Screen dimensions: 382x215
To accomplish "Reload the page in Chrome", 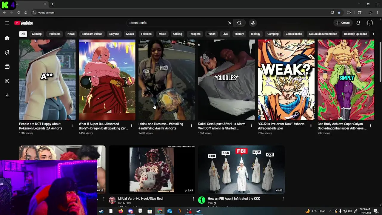I will (19, 13).
